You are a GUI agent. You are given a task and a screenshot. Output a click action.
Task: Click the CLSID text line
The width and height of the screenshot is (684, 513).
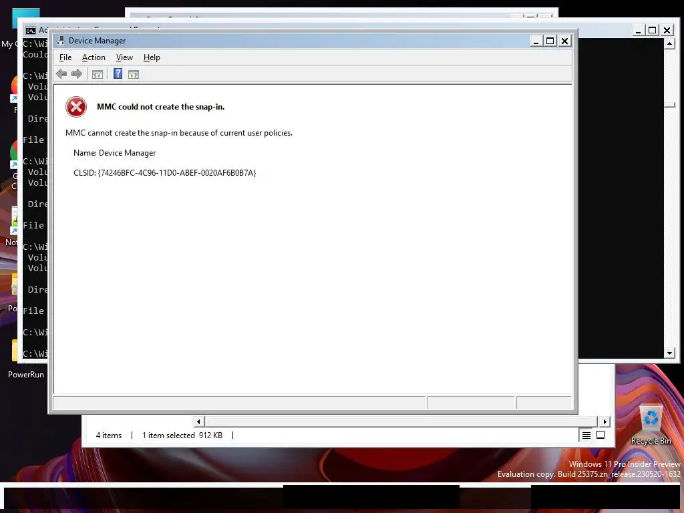click(x=164, y=173)
